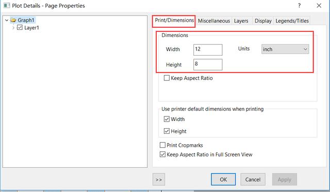The image size is (330, 192).
Task: Uncheck printer default Width checkbox
Action: point(167,119)
